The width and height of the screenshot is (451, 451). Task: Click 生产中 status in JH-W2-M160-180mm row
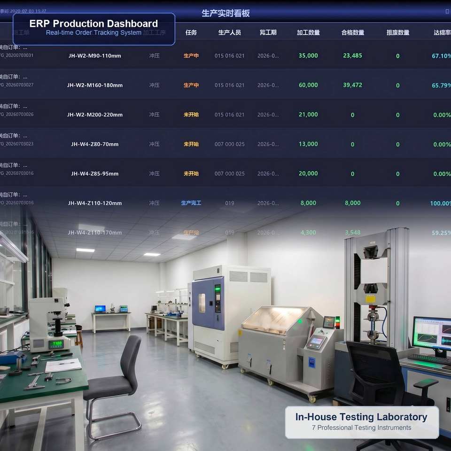[191, 85]
